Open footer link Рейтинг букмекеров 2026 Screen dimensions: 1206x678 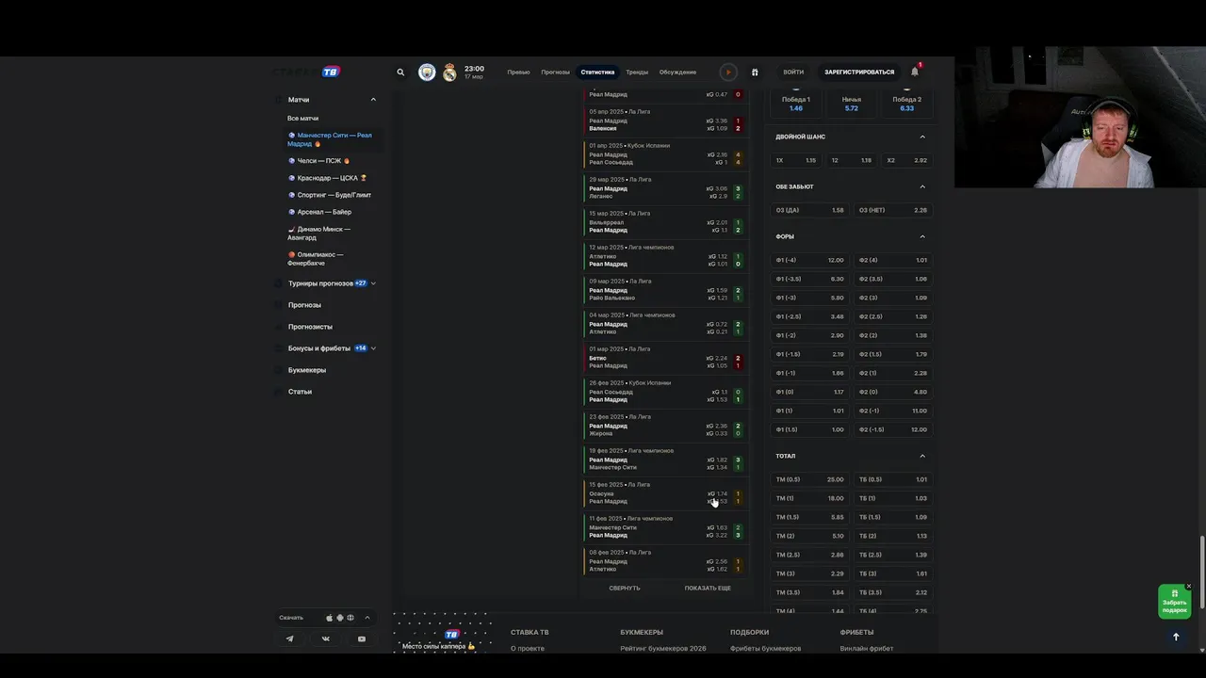tap(663, 649)
